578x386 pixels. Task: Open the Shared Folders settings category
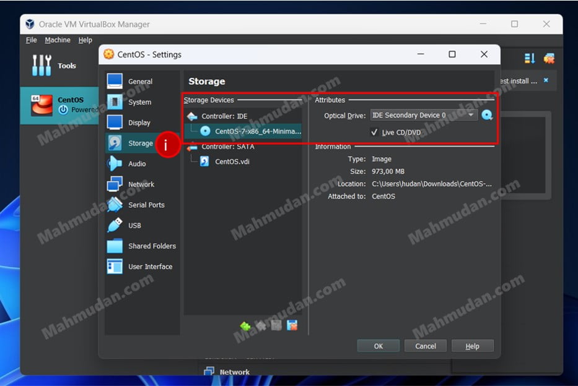[x=141, y=246]
